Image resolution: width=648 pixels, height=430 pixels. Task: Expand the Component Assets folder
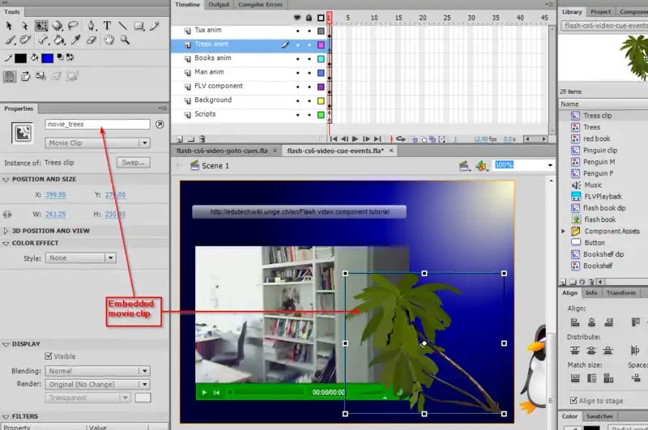tap(564, 231)
